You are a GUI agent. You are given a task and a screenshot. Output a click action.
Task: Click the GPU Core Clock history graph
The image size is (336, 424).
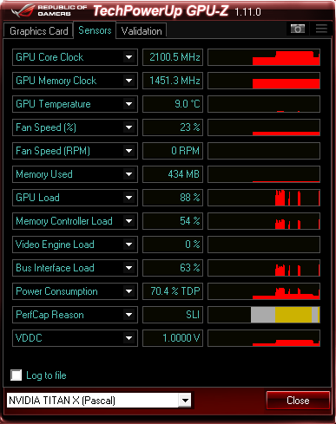click(x=264, y=57)
